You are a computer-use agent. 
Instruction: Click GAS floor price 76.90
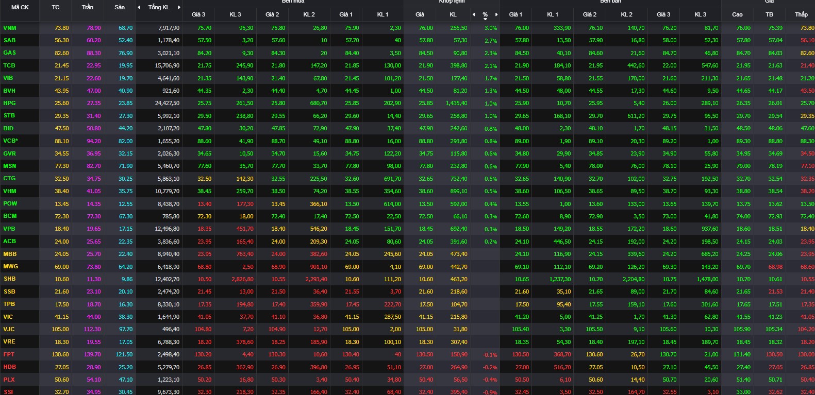tap(125, 53)
